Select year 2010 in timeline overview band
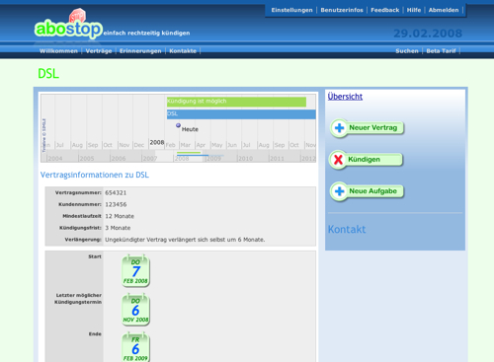Screen dimensions: 494x362 245,159
